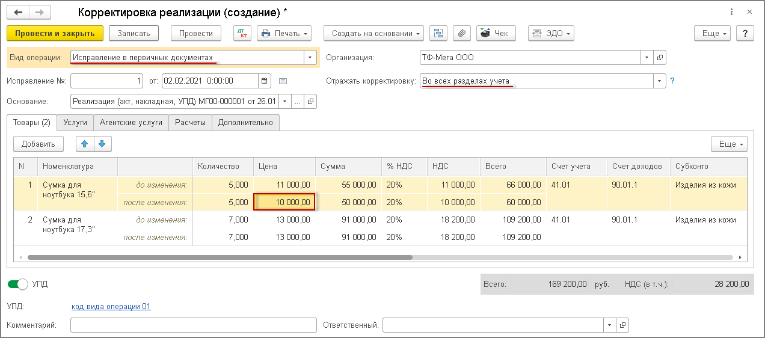Click Провести и закрыть button
Viewport: 765px width, 338px height.
[55, 33]
